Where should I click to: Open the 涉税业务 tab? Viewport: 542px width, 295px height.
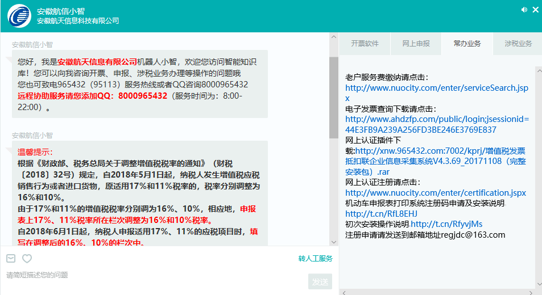coord(518,44)
